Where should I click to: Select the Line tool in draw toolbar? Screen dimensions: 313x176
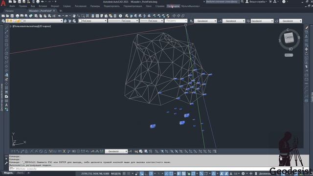6,27
